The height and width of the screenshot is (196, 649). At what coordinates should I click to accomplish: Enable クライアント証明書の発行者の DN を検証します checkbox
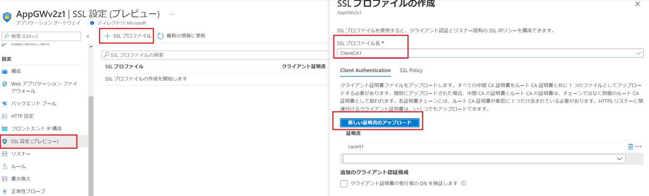344,184
